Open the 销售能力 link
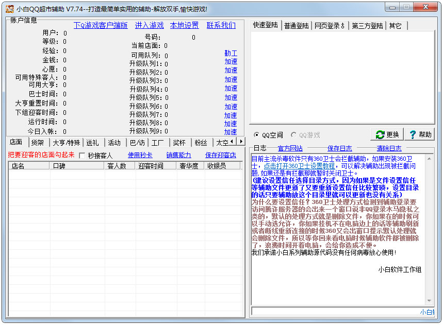Viewport: 443px width, 325px height. [178, 155]
